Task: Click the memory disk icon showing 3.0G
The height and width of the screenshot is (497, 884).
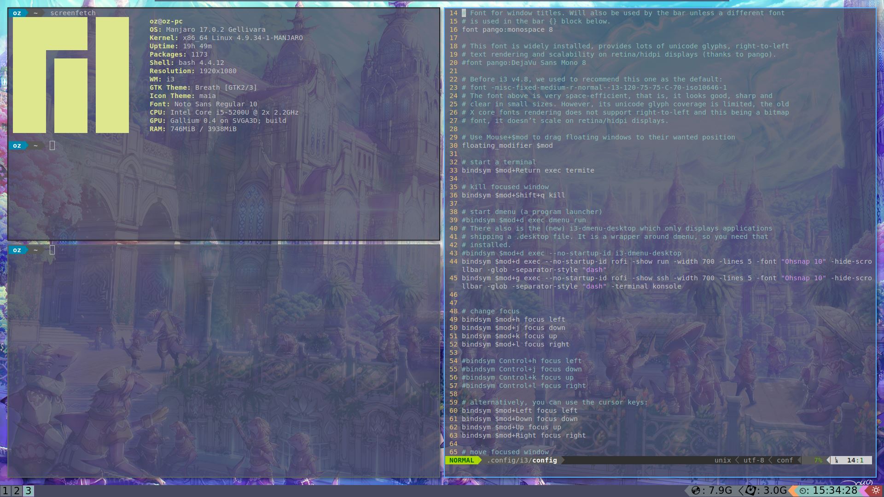Action: click(751, 491)
